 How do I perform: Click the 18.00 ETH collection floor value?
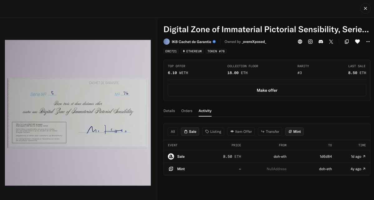click(237, 73)
